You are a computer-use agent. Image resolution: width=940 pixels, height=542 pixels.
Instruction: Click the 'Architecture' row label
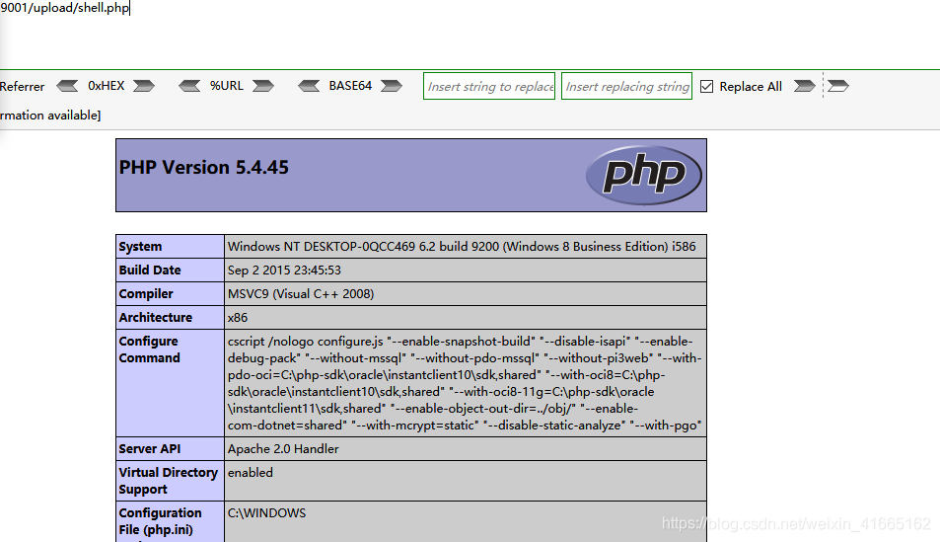click(155, 318)
